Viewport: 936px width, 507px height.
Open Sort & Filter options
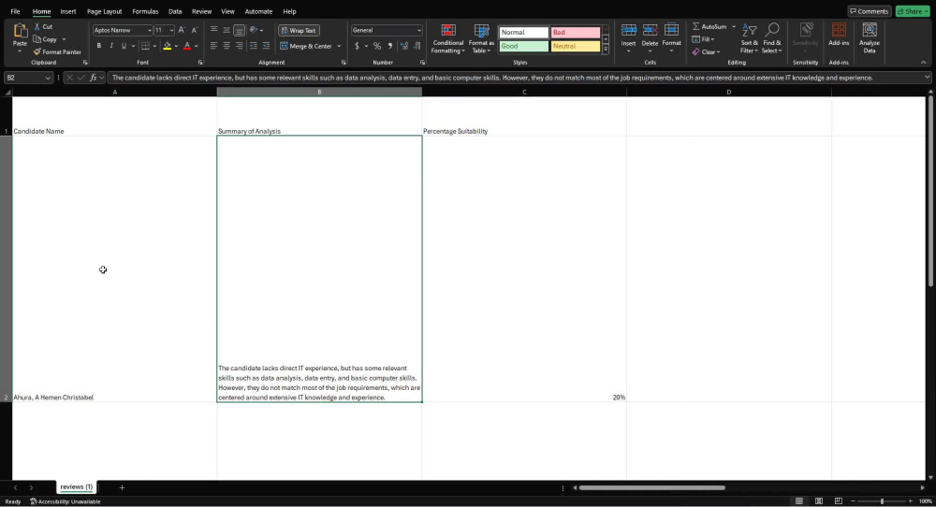click(x=749, y=38)
